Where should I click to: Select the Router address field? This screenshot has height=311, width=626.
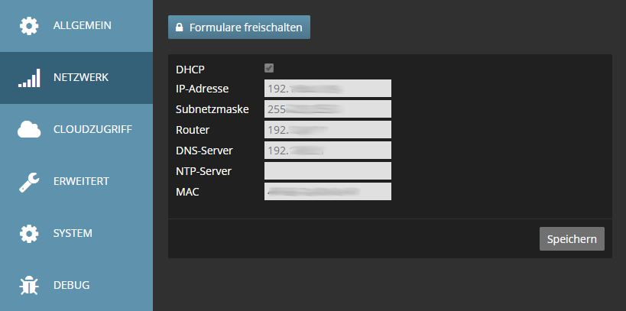(x=327, y=130)
